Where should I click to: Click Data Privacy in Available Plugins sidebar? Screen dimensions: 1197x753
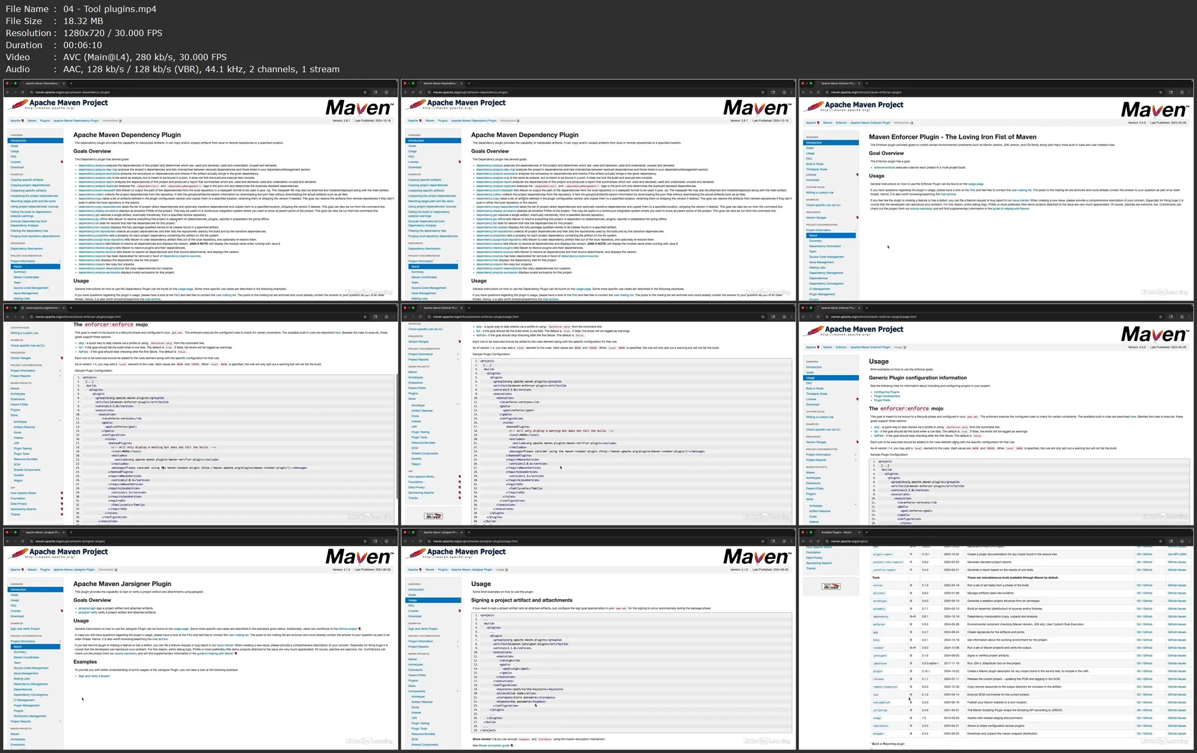pyautogui.click(x=814, y=558)
